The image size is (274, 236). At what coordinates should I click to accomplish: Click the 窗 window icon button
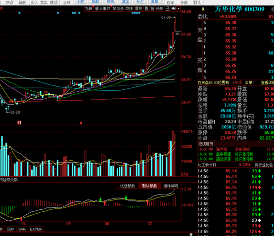pyautogui.click(x=152, y=8)
